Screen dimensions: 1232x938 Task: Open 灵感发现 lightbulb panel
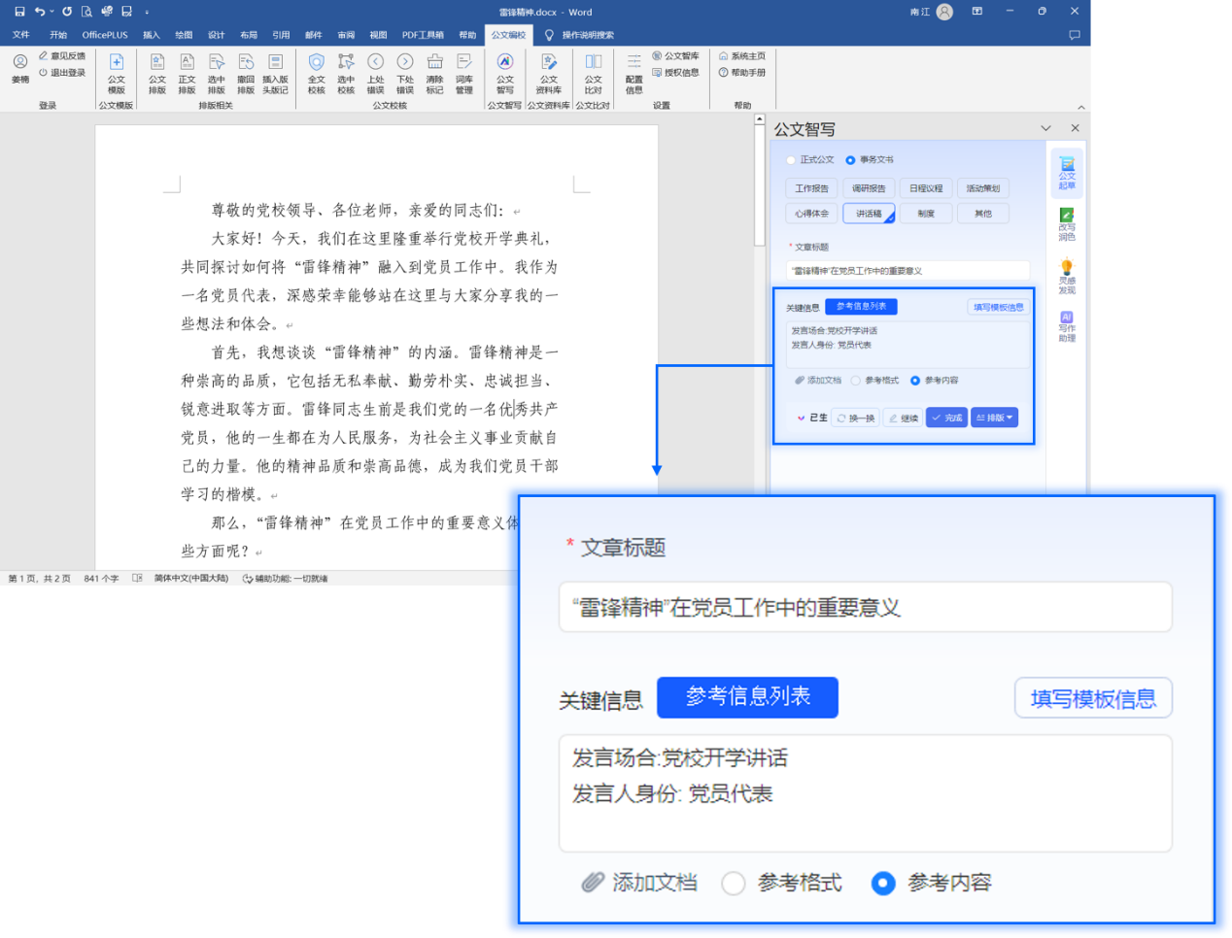point(1067,277)
